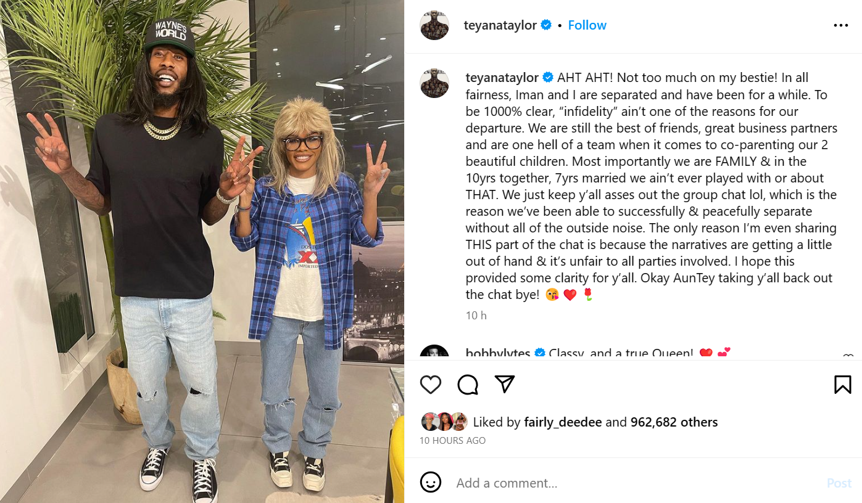
Task: Open the three-dot more options menu
Action: click(841, 25)
